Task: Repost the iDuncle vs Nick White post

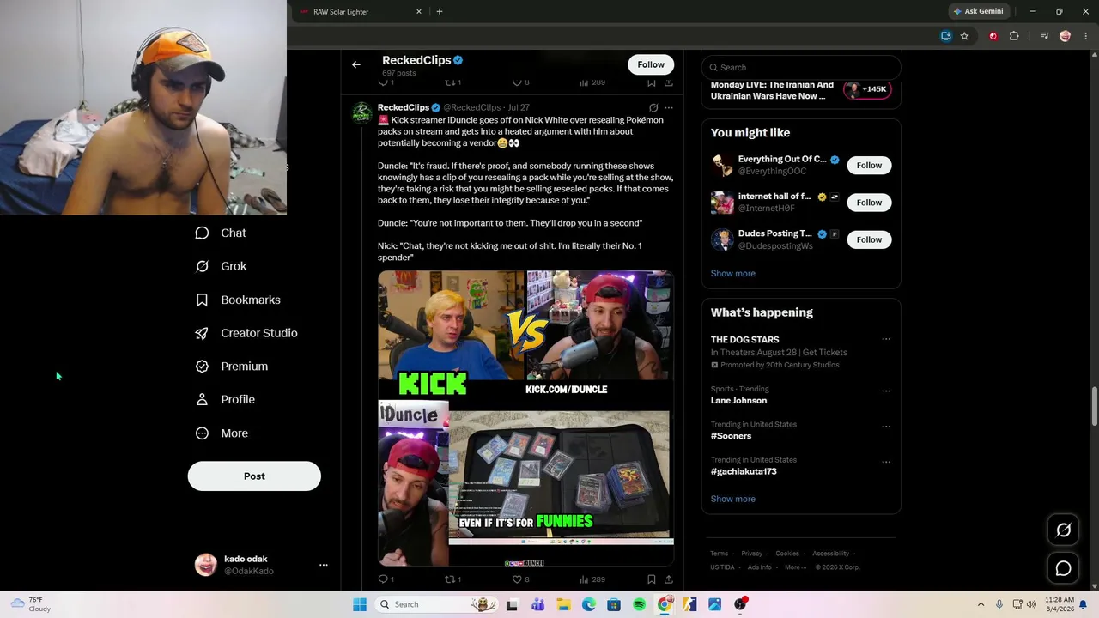Action: (452, 579)
